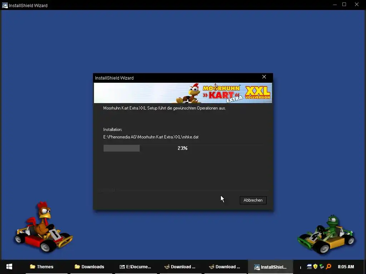
Task: Close the outer InstallShield Wizard window
Action: click(x=357, y=5)
